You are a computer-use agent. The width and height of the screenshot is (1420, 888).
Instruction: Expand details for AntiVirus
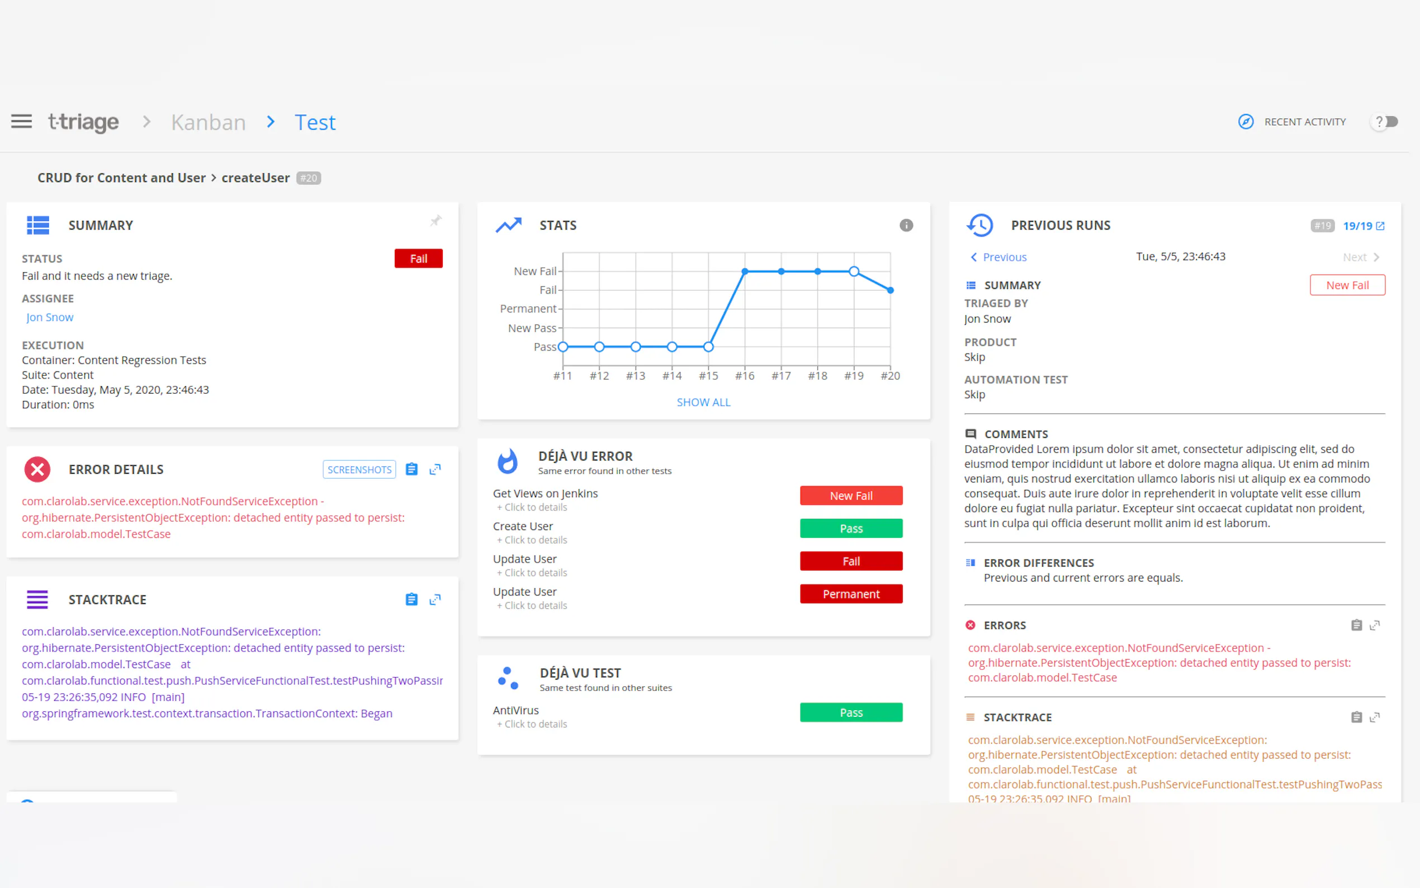coord(532,724)
